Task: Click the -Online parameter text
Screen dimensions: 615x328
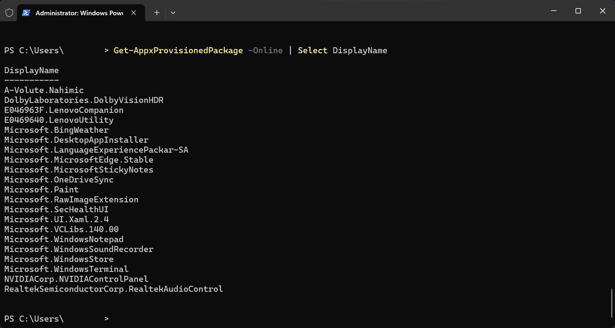Action: point(265,50)
